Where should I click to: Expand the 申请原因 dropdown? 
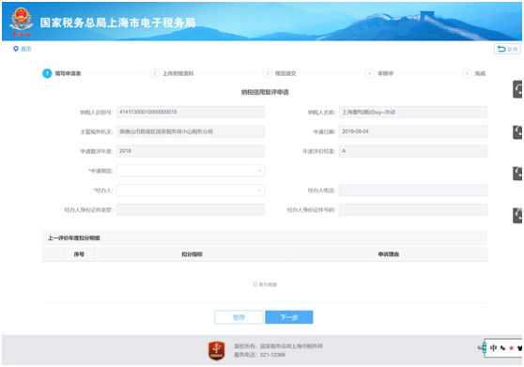[x=191, y=171]
